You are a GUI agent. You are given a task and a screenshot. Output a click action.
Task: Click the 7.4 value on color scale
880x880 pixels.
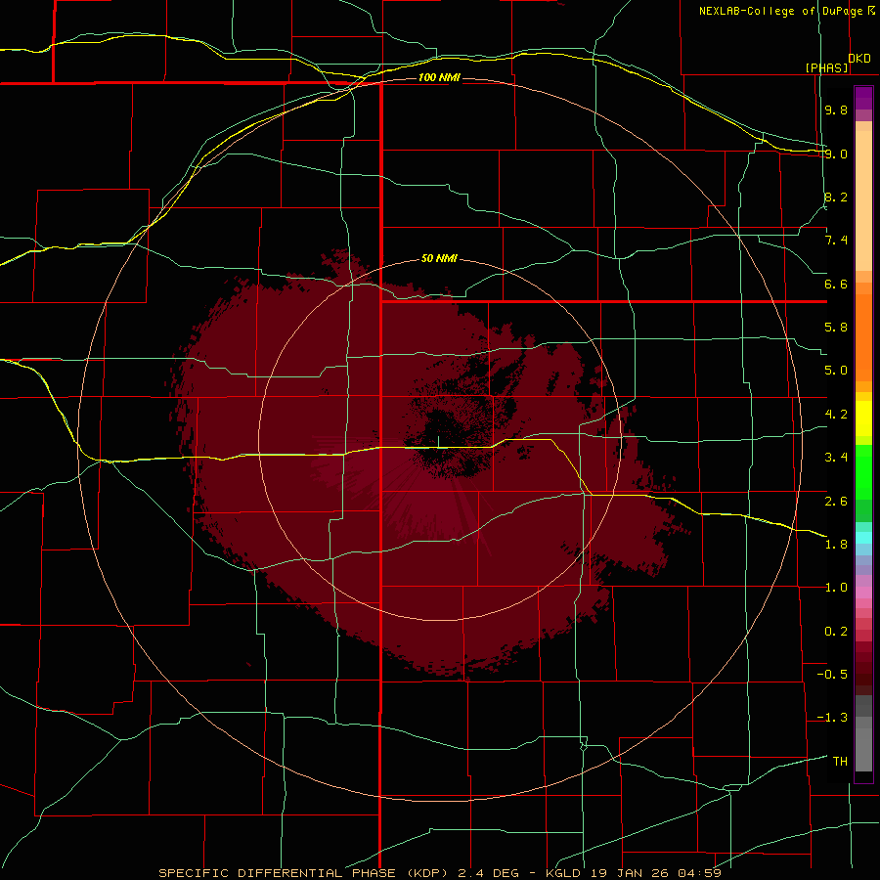click(836, 241)
